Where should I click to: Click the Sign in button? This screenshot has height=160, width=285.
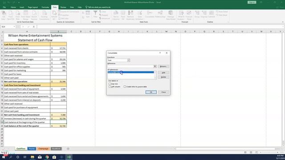(x=252, y=2)
